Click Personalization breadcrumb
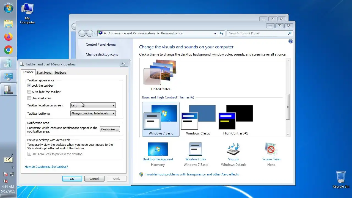 pos(172,33)
